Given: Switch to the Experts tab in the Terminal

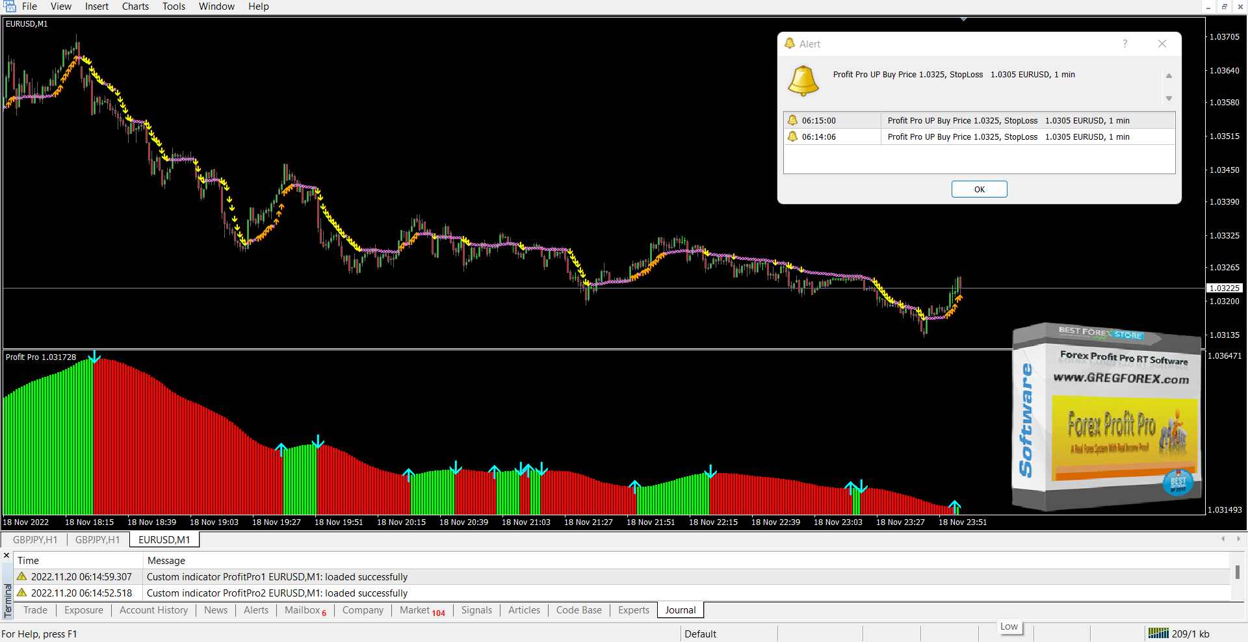Looking at the screenshot, I should pyautogui.click(x=633, y=610).
